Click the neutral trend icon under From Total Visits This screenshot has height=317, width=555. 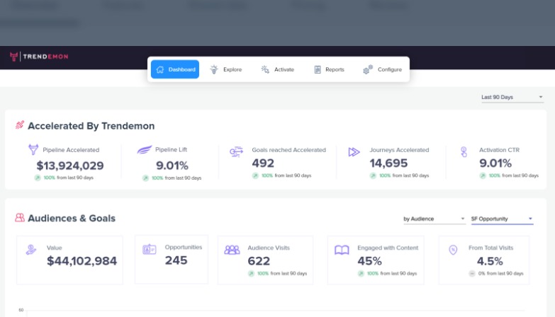[472, 273]
